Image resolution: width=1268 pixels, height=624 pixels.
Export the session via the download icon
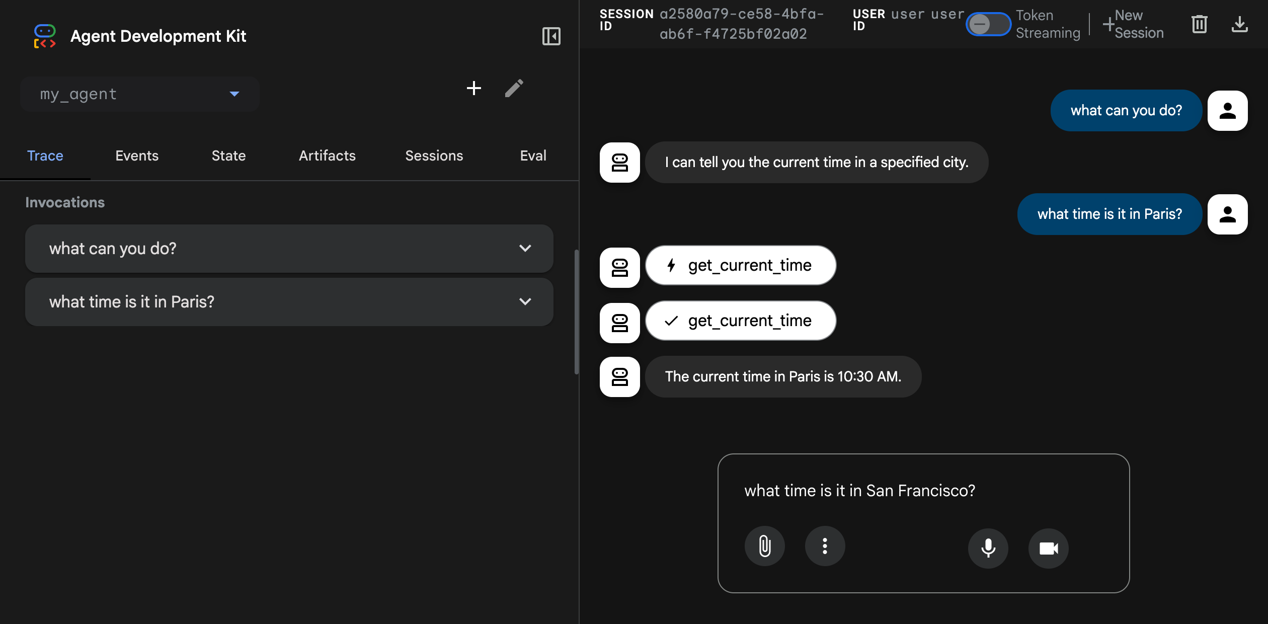tap(1240, 24)
